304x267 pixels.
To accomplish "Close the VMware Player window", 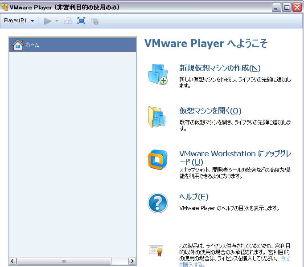I will point(297,8).
